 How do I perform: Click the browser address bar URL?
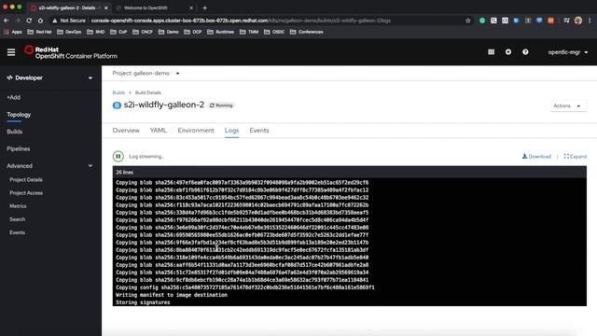tap(241, 21)
